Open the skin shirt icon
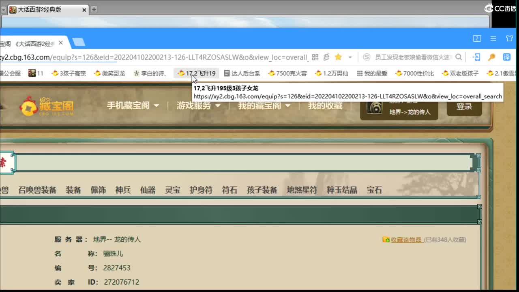The image size is (519, 292). 510,39
